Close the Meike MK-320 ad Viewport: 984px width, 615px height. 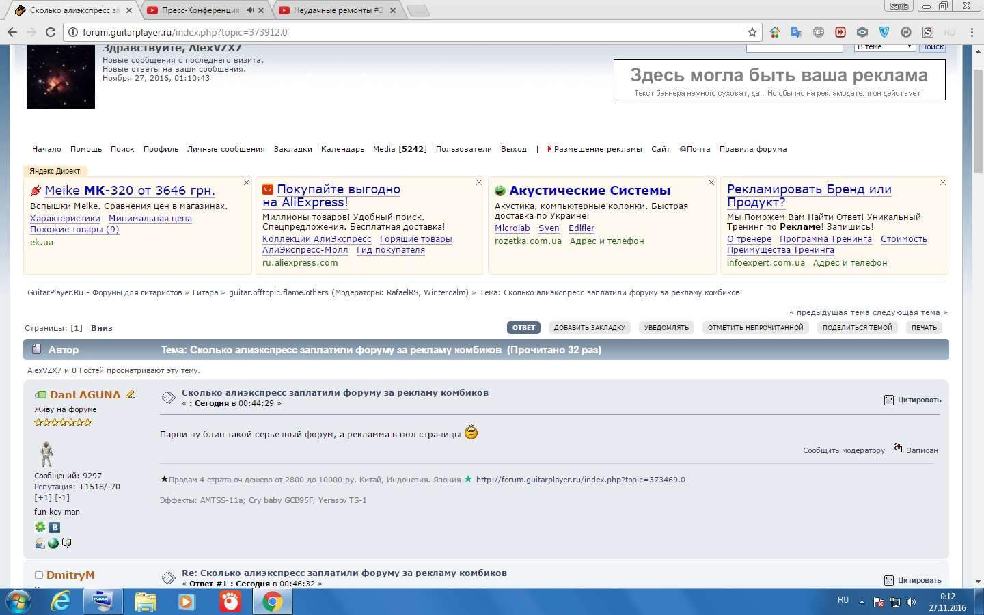pyautogui.click(x=247, y=182)
